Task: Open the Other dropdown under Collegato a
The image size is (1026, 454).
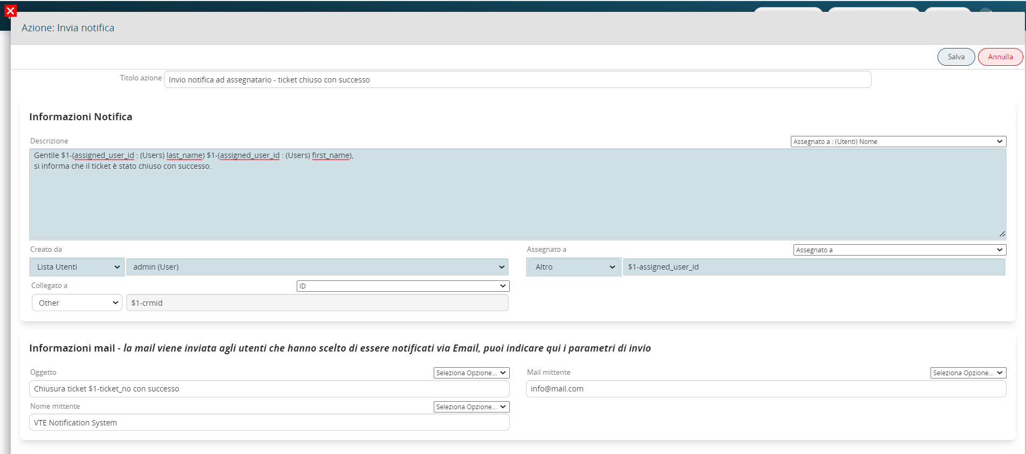Action: click(x=77, y=302)
